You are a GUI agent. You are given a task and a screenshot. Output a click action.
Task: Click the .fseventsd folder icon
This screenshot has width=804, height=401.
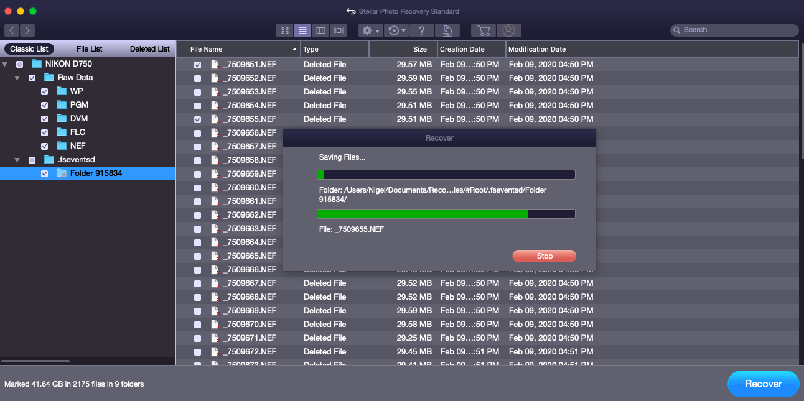49,159
